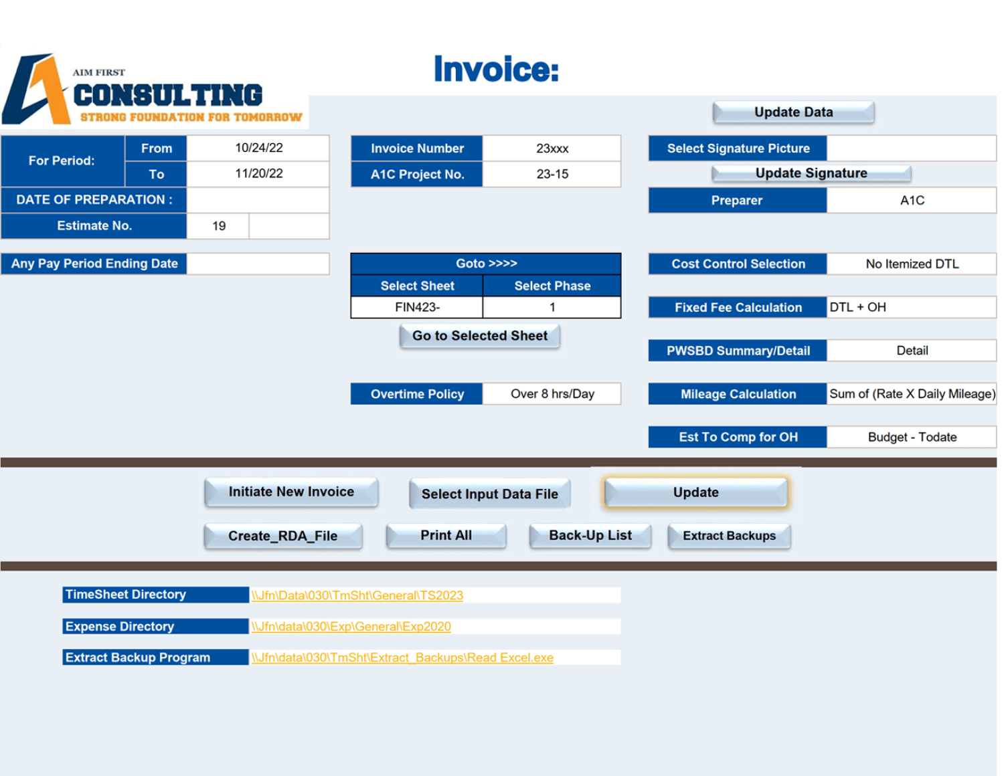Image resolution: width=1004 pixels, height=776 pixels.
Task: Click the Extract Backups button
Action: [x=729, y=536]
